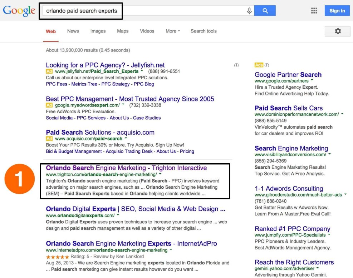Screen dimensions: 353x278
Task: Click the Google logo
Action: point(19,11)
